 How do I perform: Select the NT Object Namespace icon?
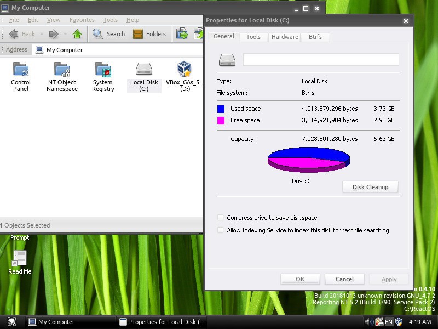(x=62, y=70)
